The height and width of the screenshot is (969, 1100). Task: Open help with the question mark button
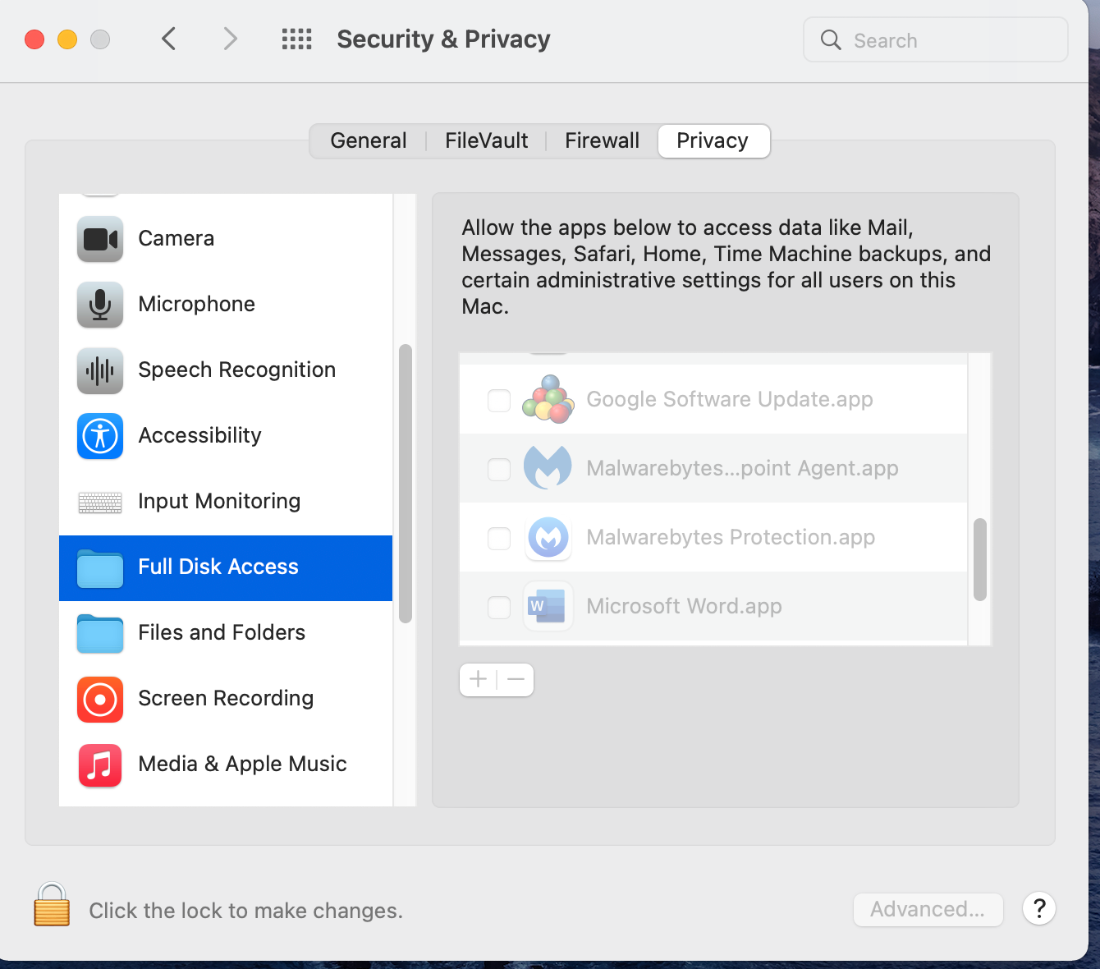pyautogui.click(x=1038, y=909)
